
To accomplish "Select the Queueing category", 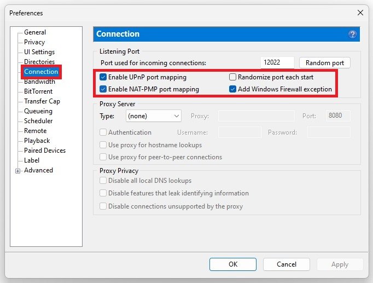I will (x=38, y=111).
